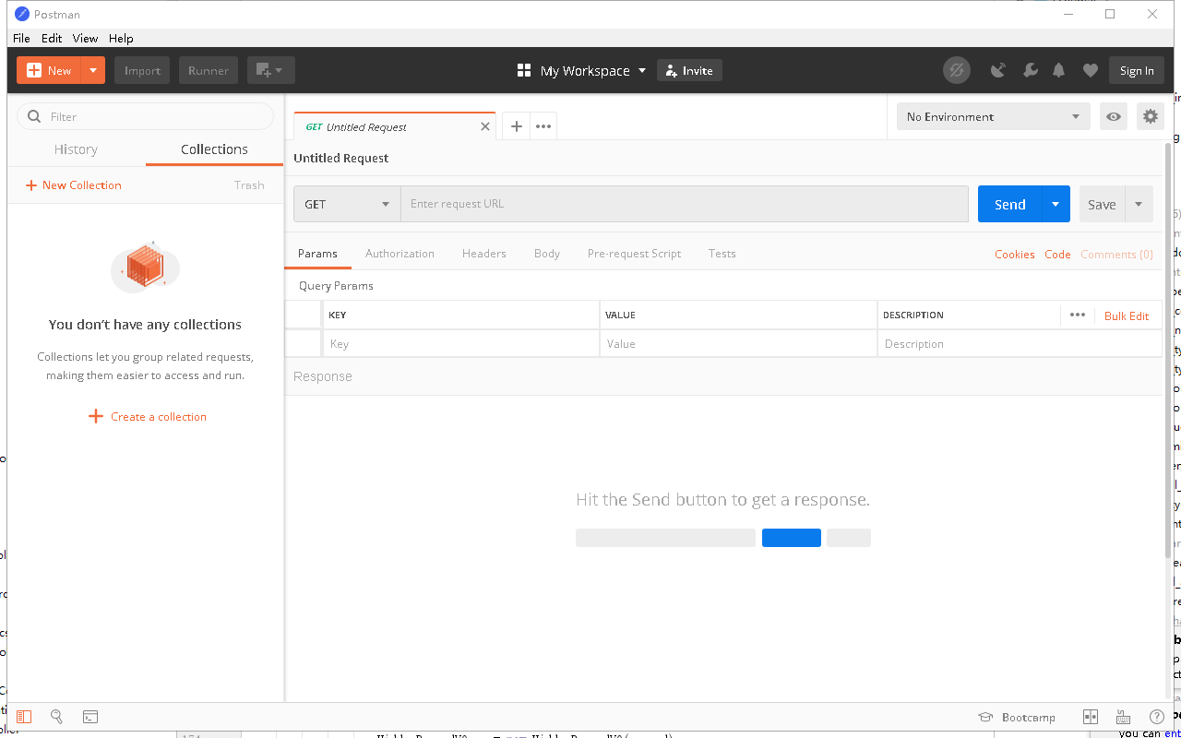Screen dimensions: 1181x738
Task: Show the environment quick look eye
Action: 1114,116
